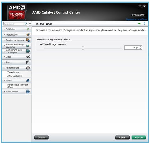Click the Rechercher search field
The width and height of the screenshot is (150, 144).
(14, 24)
